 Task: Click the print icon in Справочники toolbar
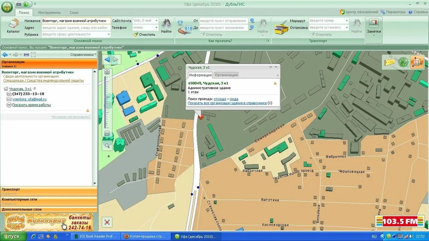click(26, 55)
